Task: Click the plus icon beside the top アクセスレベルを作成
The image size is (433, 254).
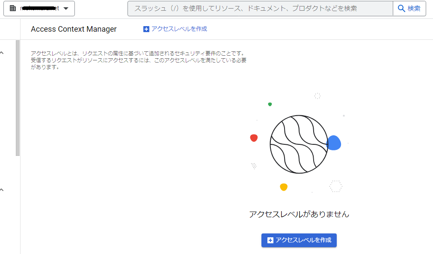Action: (146, 29)
